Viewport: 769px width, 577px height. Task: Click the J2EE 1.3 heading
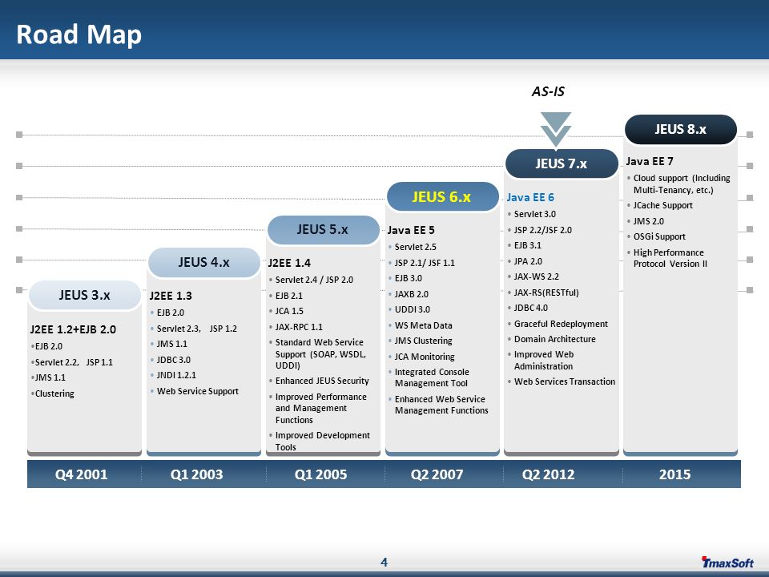tap(171, 296)
